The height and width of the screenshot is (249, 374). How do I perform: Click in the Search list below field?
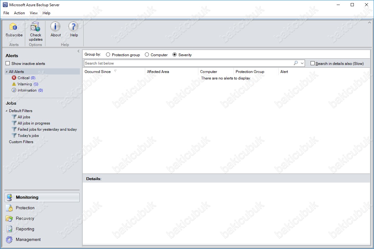(x=188, y=63)
